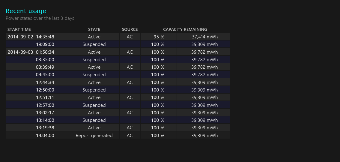Click the Report generated state cell

[x=94, y=136]
